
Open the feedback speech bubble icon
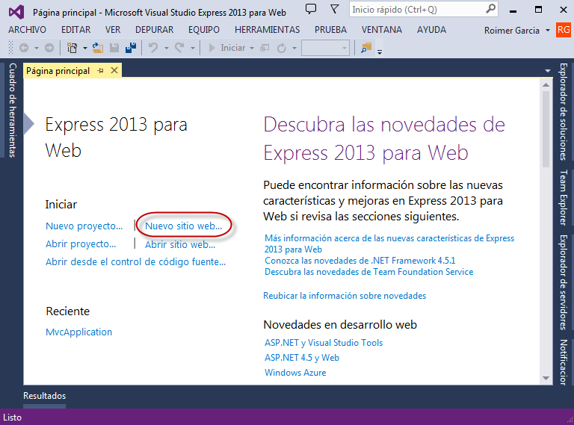[312, 10]
